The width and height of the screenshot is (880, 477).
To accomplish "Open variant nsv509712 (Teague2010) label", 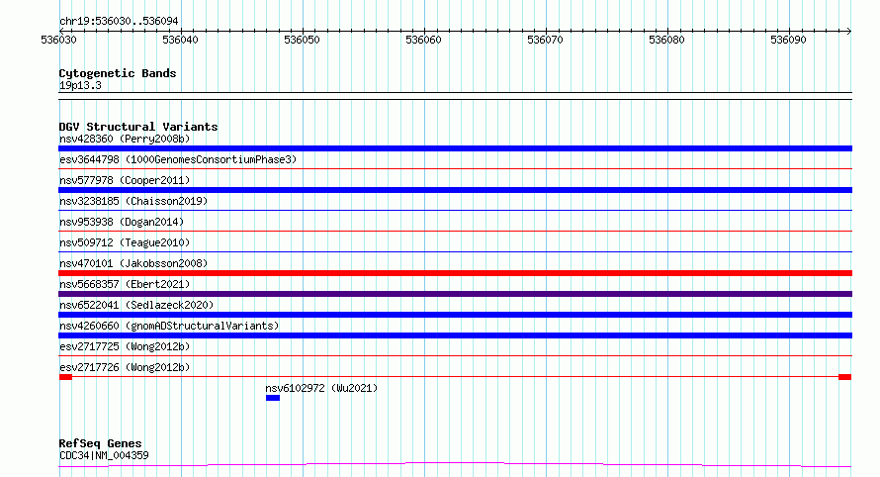I will coord(125,242).
